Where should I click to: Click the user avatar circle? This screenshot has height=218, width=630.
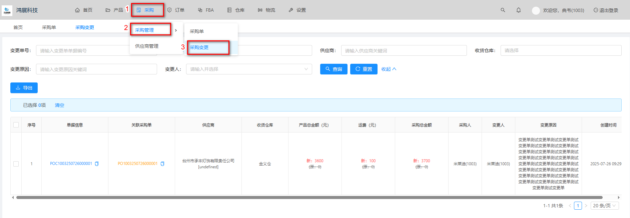point(536,10)
